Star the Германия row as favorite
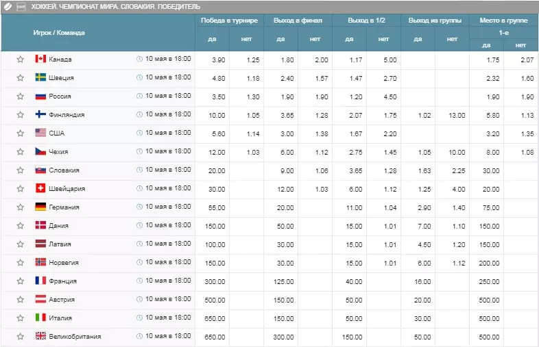This screenshot has width=539, height=347. pos(21,207)
